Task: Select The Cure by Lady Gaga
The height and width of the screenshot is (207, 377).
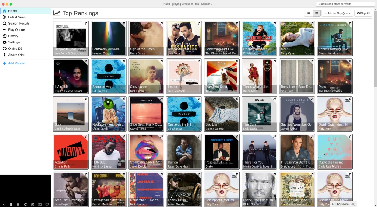Action: (x=260, y=114)
